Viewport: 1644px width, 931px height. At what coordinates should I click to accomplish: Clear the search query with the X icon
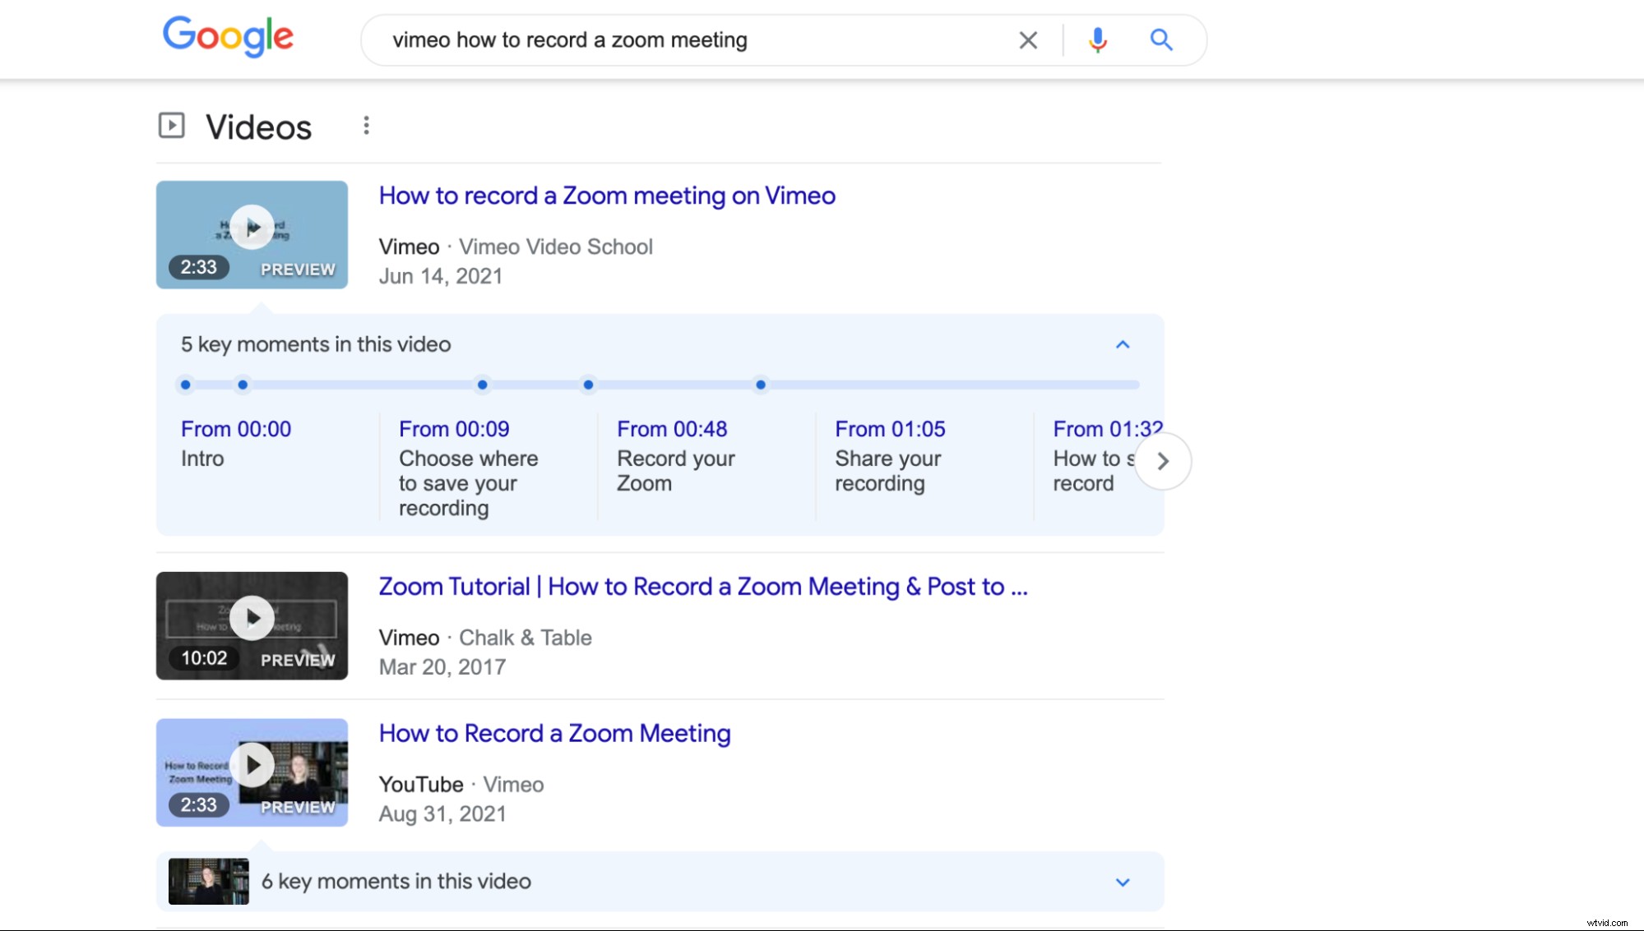tap(1028, 39)
